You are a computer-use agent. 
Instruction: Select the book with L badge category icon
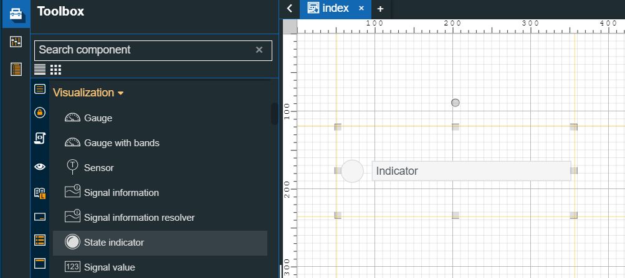(x=40, y=193)
